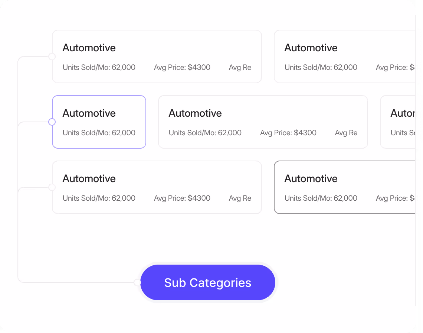
Task: Select the purple-outlined Automotive card
Action: click(99, 122)
